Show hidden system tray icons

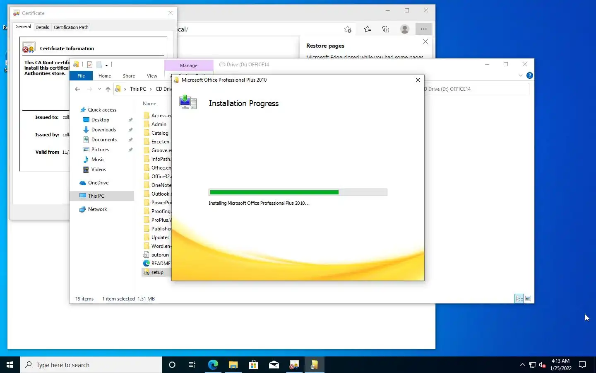point(522,365)
